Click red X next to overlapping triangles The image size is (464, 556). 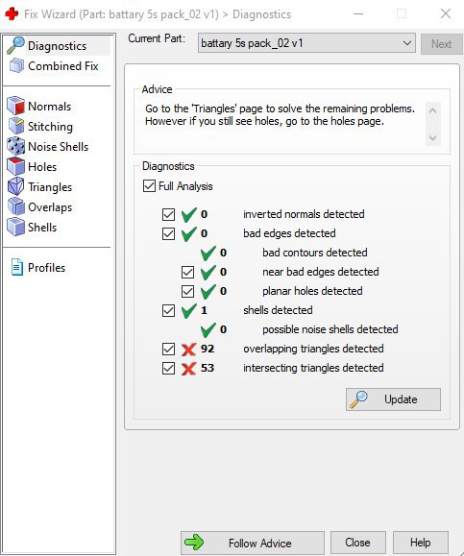tap(188, 350)
